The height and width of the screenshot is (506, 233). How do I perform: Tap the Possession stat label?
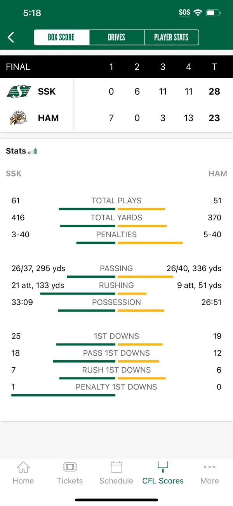pos(116,302)
